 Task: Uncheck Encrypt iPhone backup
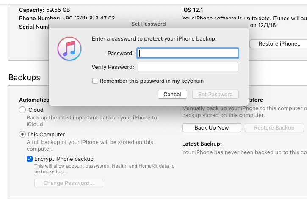pyautogui.click(x=30, y=159)
